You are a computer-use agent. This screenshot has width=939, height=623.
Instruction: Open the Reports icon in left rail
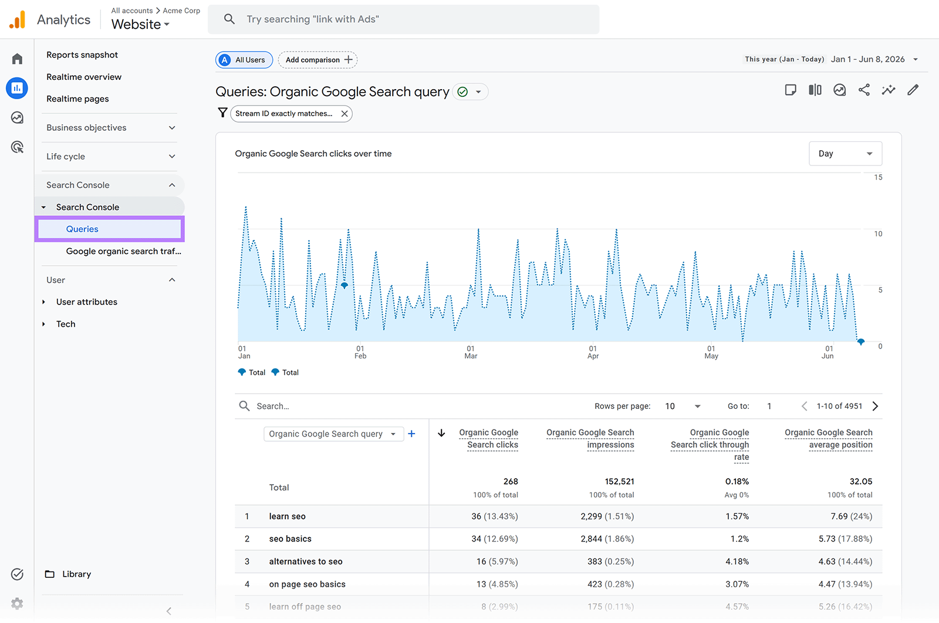click(17, 88)
